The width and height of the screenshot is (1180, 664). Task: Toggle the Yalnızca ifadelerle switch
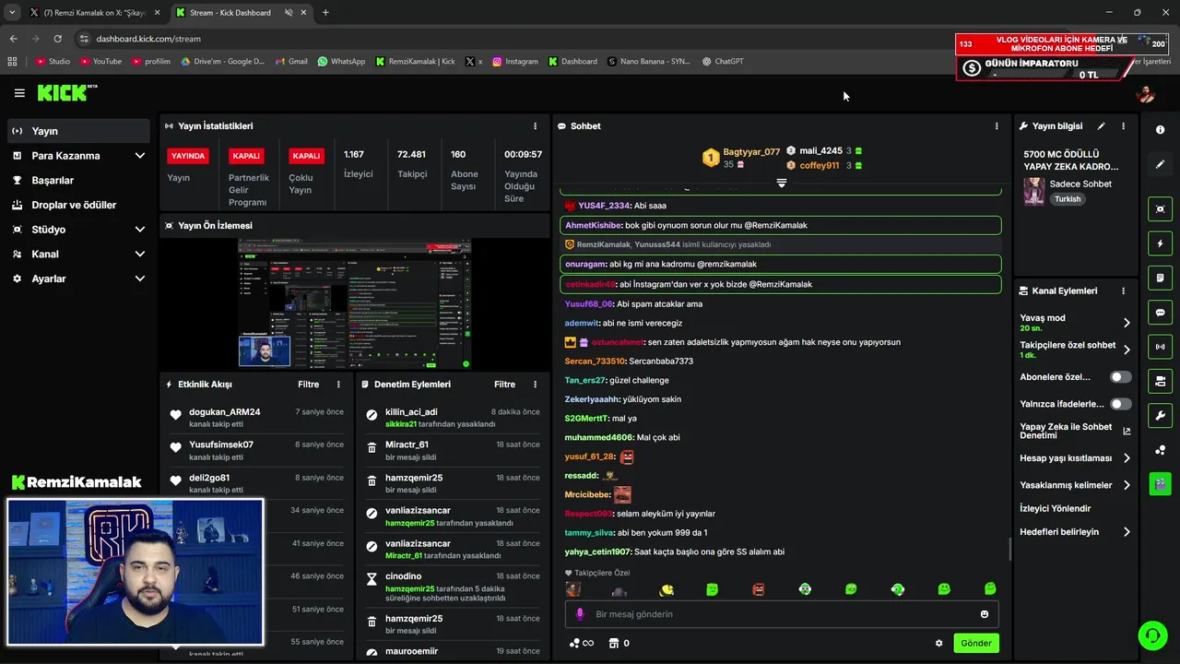click(x=1121, y=404)
